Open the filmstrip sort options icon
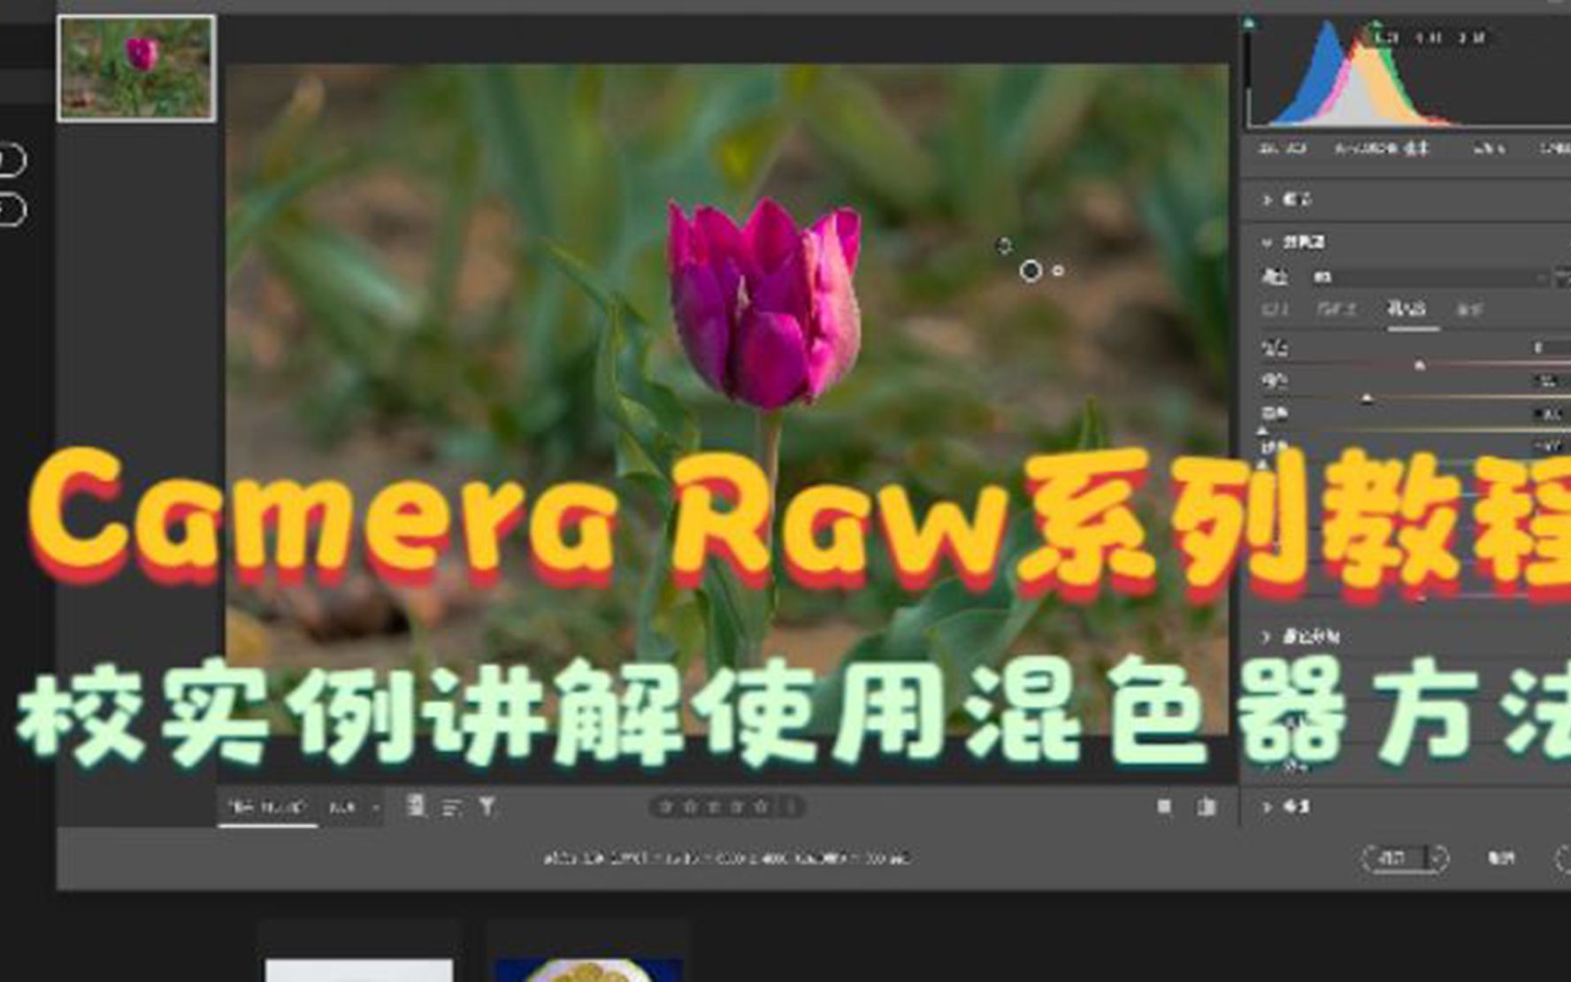 452,808
